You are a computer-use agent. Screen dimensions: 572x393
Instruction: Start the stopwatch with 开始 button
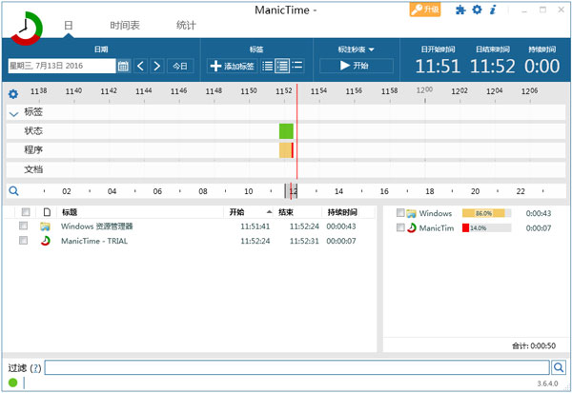point(356,66)
